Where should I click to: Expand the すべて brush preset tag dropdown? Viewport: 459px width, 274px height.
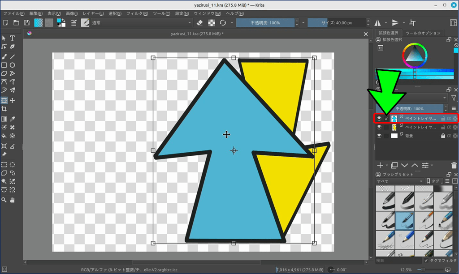pos(400,181)
